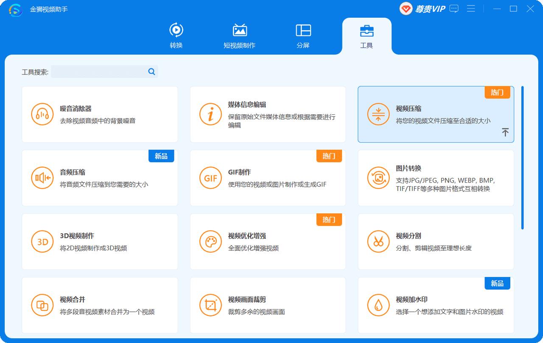
Task: Click the 热门 badge on 视频压缩
Action: point(497,92)
